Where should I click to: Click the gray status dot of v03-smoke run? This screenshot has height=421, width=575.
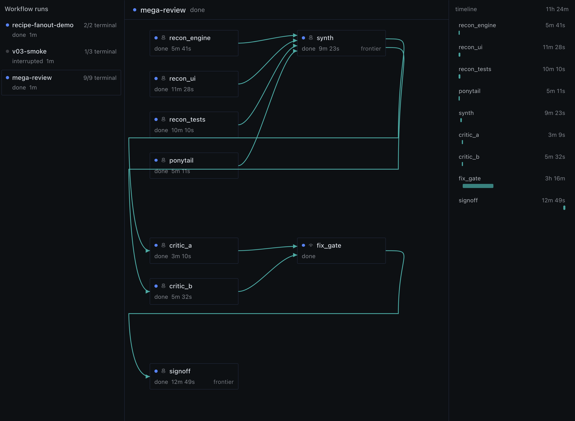pos(8,51)
